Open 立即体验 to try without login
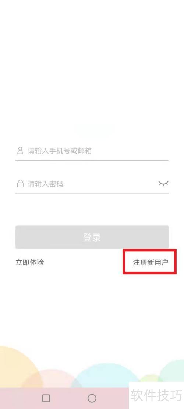The height and width of the screenshot is (409, 184). [29, 262]
